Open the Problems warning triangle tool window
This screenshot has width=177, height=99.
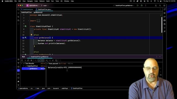(x=19, y=81)
